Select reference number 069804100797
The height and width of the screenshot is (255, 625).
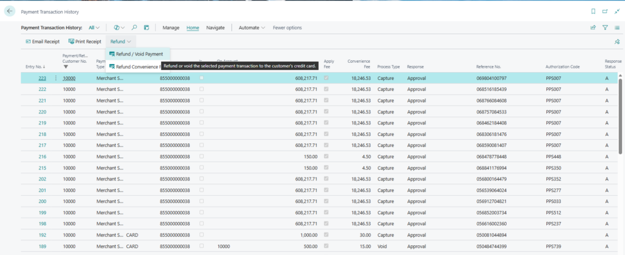491,78
